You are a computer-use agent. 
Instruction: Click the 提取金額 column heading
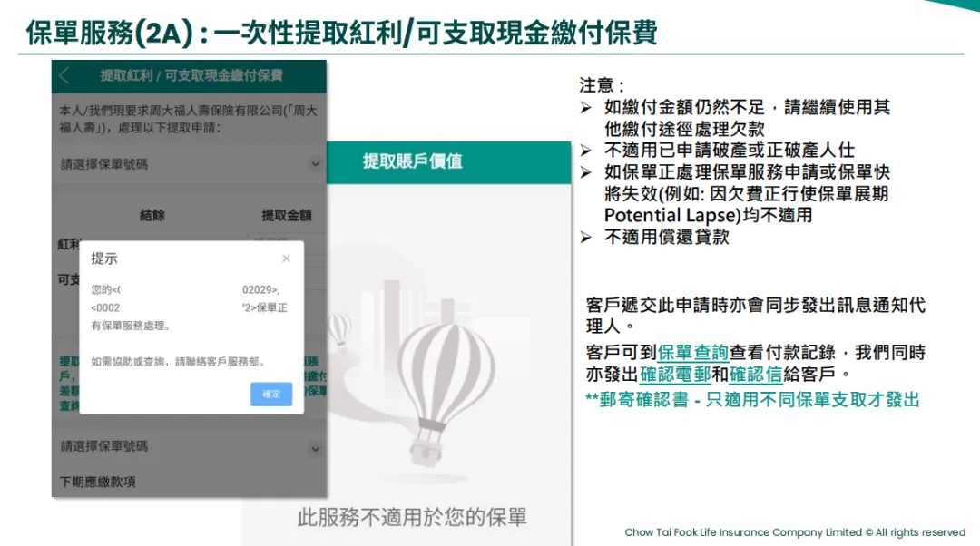click(x=286, y=216)
